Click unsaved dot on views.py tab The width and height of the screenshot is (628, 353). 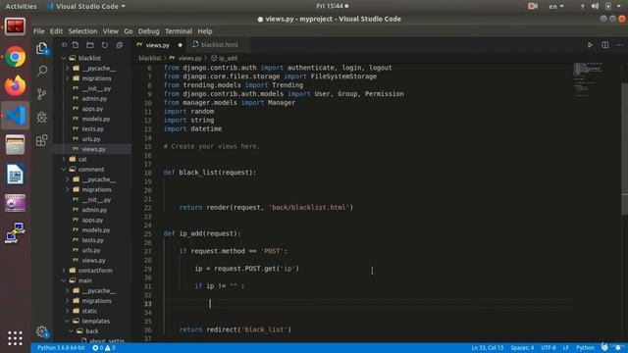[180, 45]
